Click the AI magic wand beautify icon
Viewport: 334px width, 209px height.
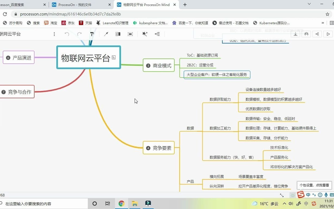pyautogui.click(x=145, y=34)
